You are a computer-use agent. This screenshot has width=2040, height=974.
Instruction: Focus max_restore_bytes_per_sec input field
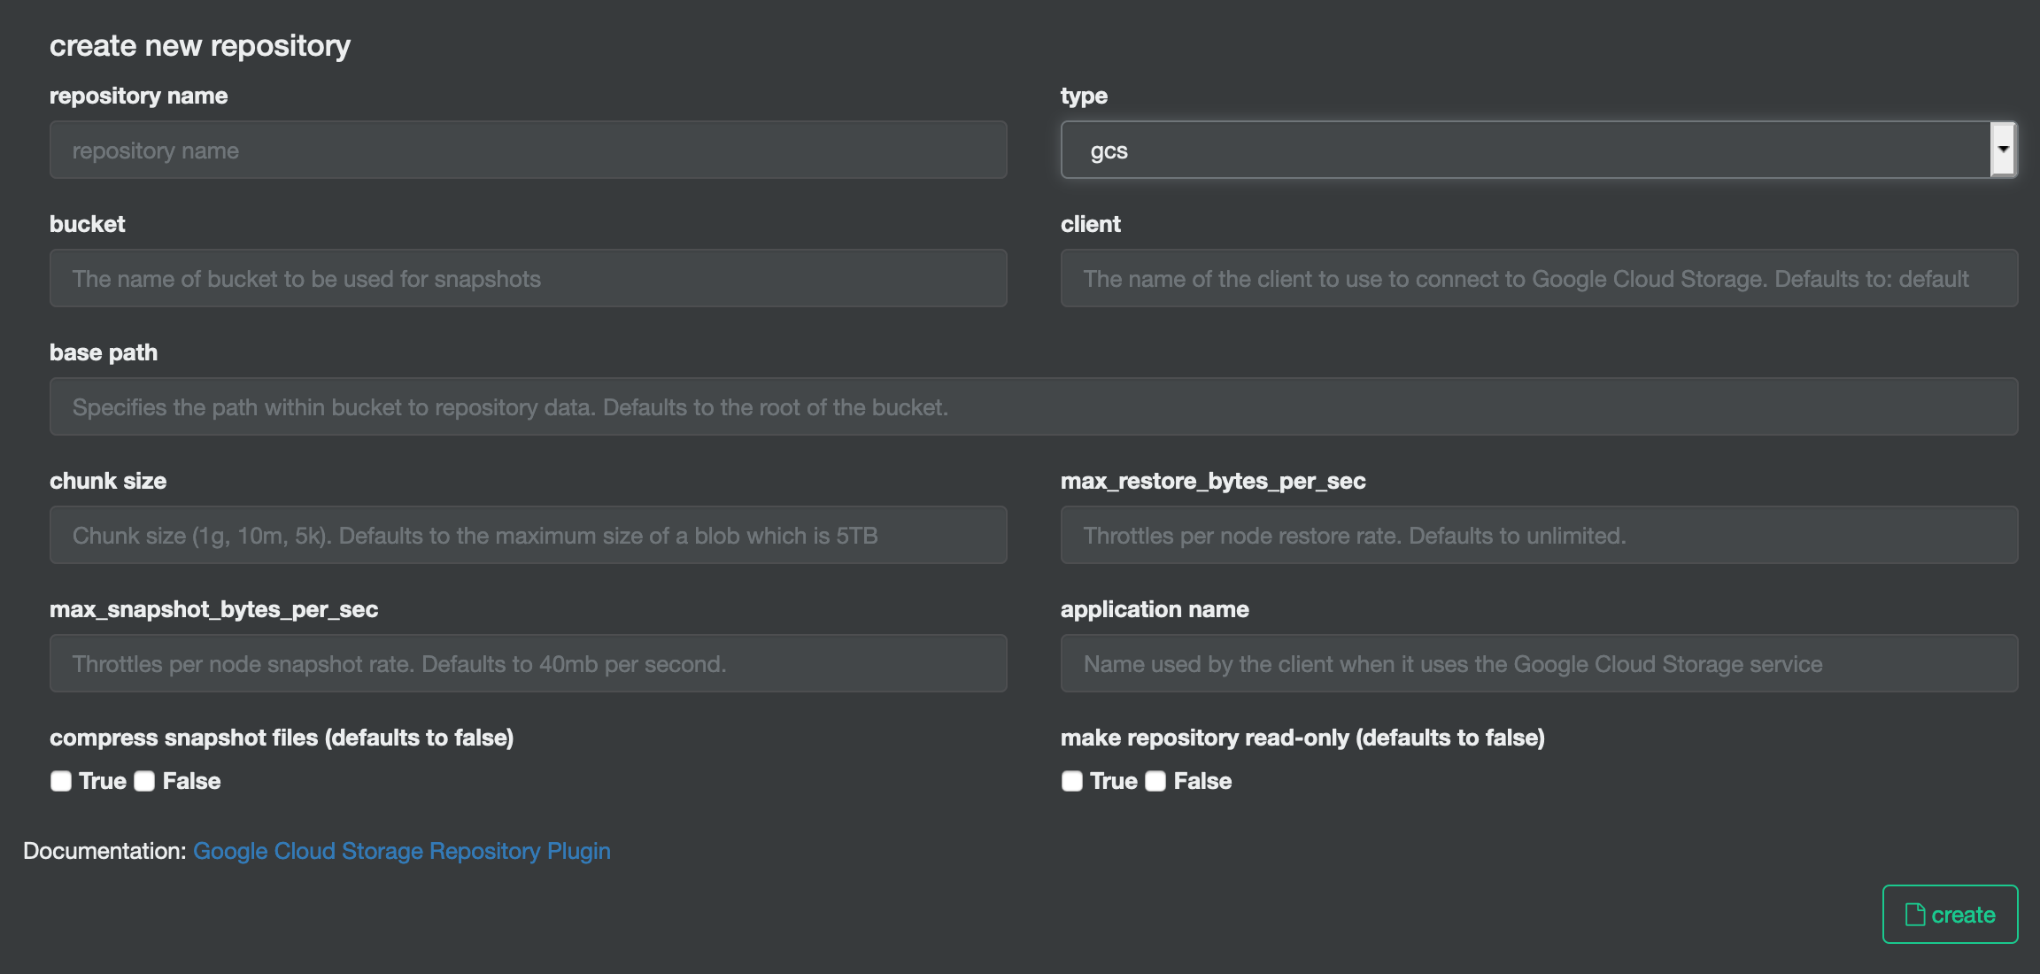pyautogui.click(x=1539, y=536)
